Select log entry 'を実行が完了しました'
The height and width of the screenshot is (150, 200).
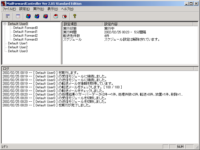tap(47, 105)
